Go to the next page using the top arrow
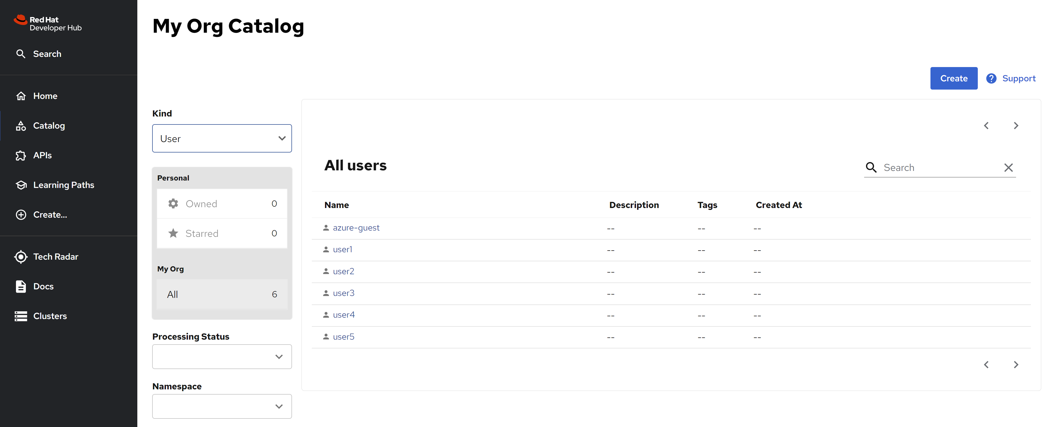This screenshot has height=427, width=1051. pos(1016,126)
